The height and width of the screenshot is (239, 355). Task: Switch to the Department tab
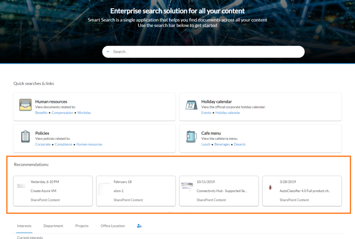click(x=53, y=226)
